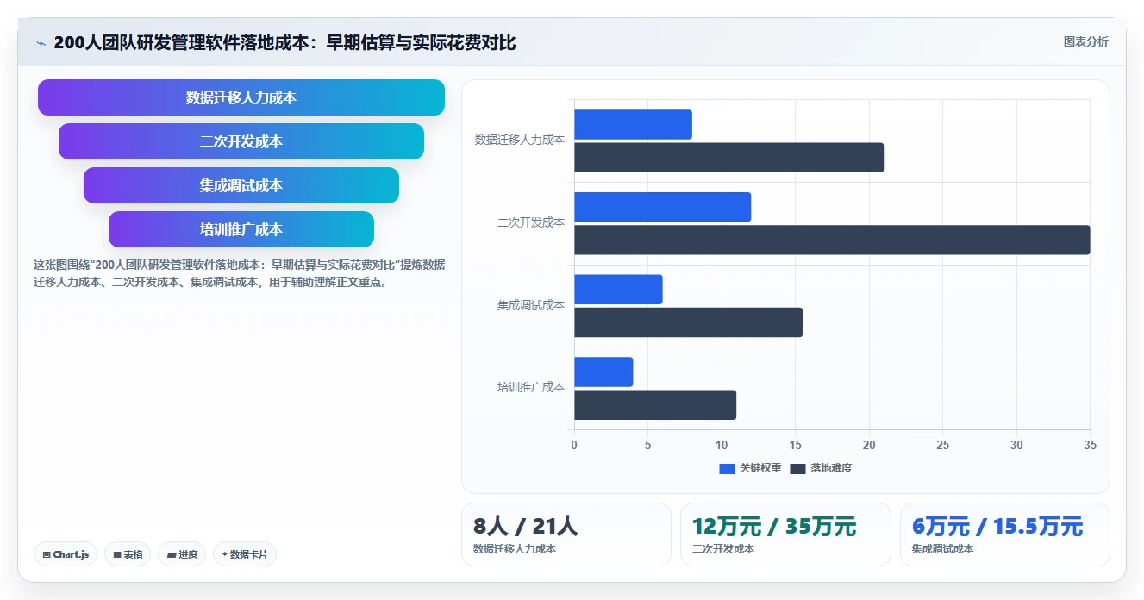Click the blue bar for 数据迁移人力成本
The width and height of the screenshot is (1144, 600).
pyautogui.click(x=633, y=124)
